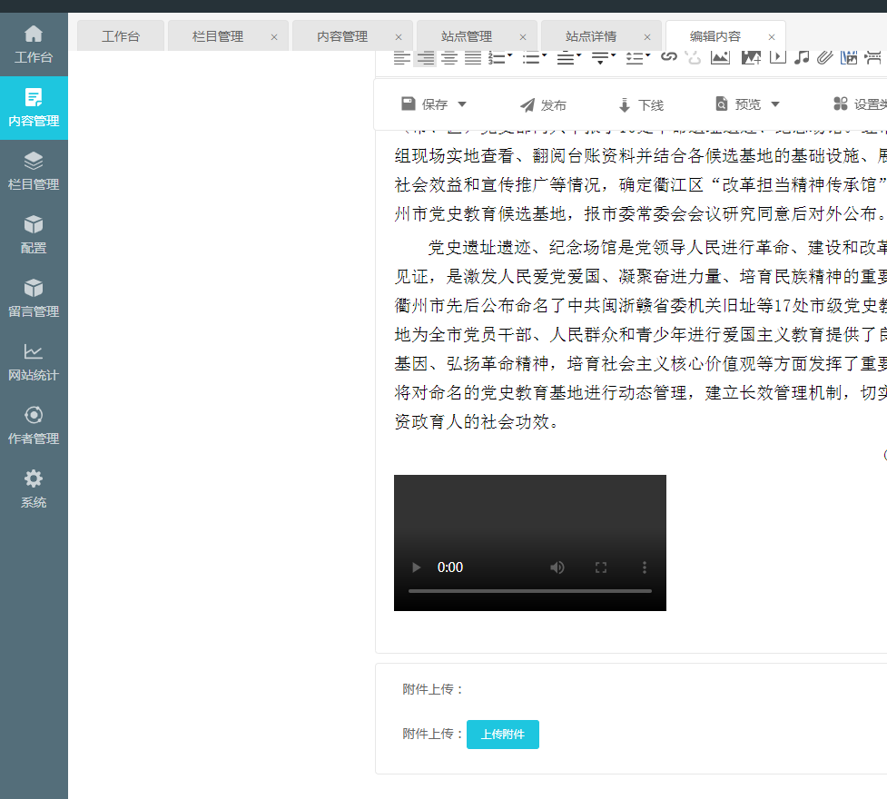Click the insert link icon in editor toolbar
887x799 pixels.
[x=668, y=57]
